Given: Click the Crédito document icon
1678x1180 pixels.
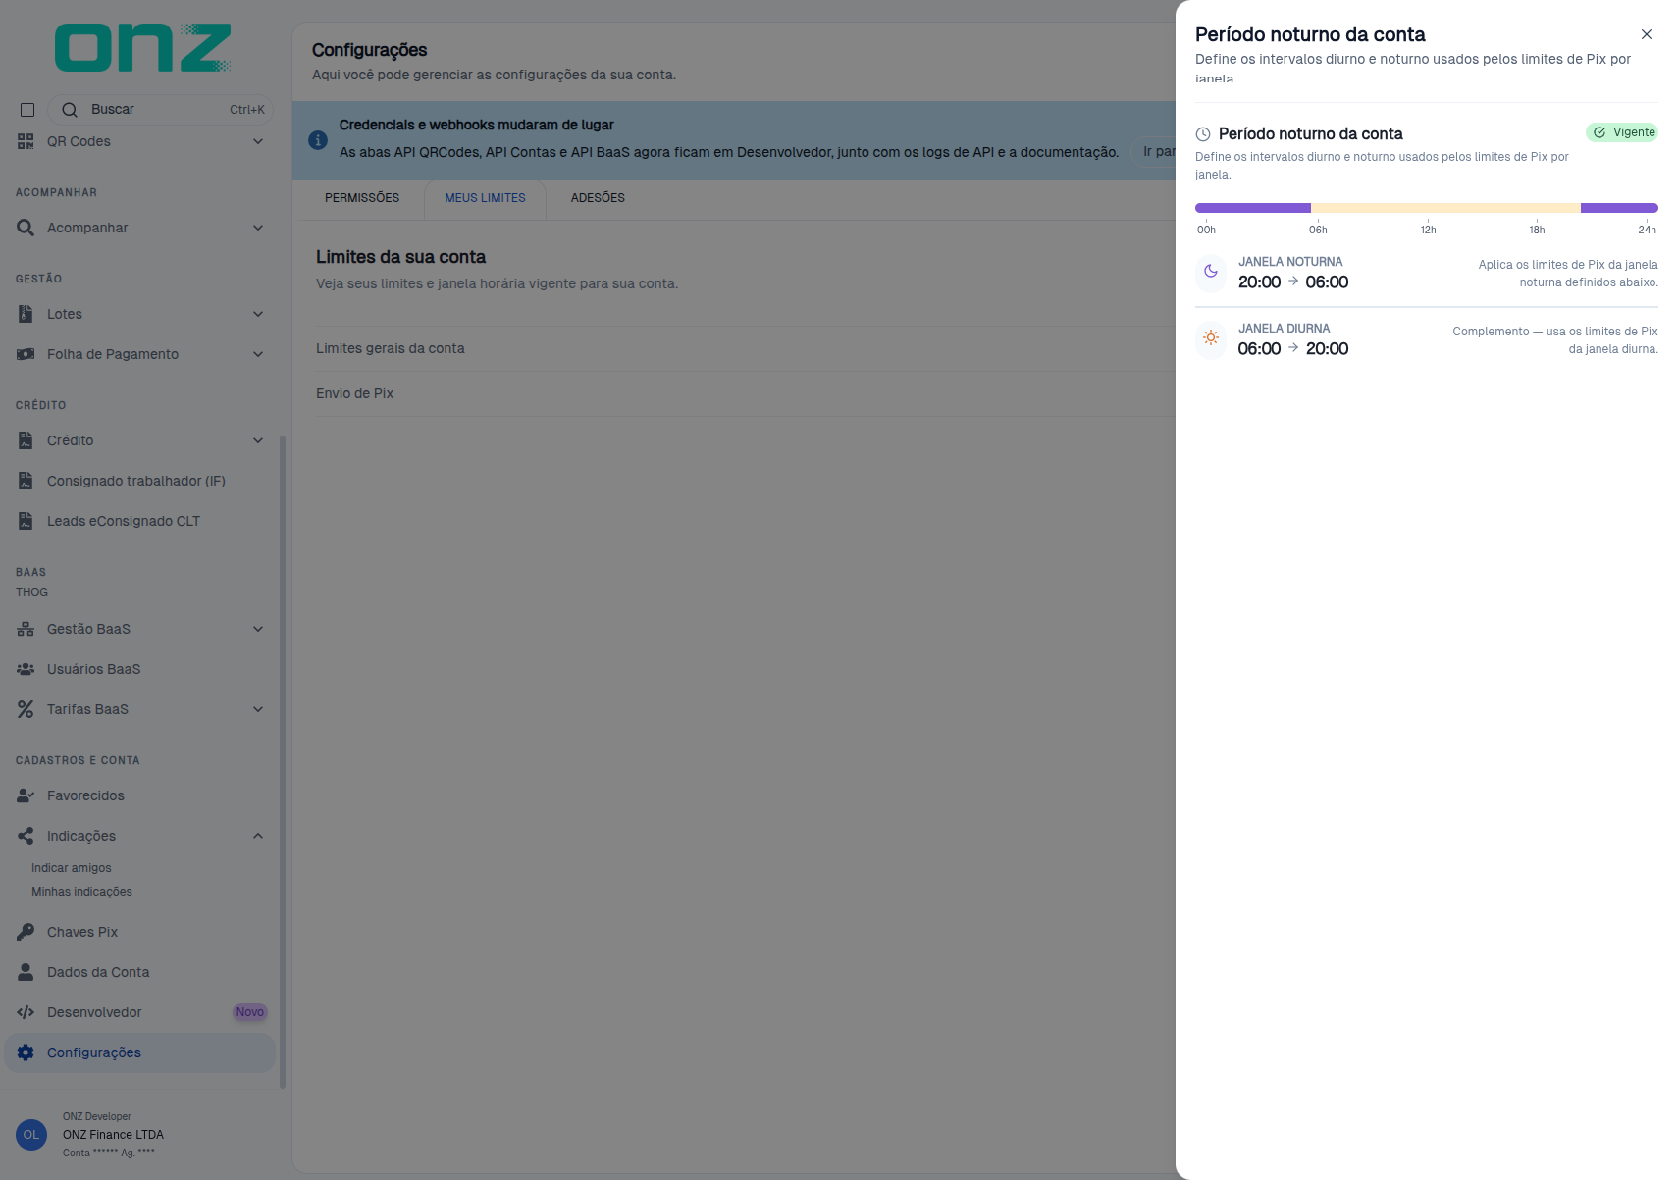Looking at the screenshot, I should click(26, 440).
